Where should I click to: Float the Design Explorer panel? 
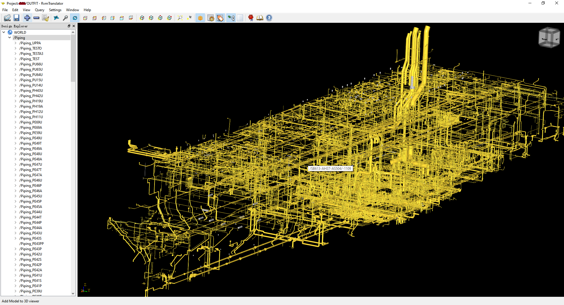(69, 26)
